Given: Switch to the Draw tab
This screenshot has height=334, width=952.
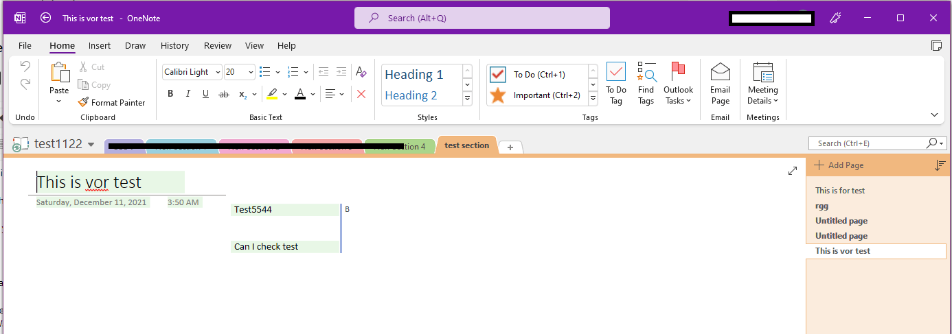Looking at the screenshot, I should [x=135, y=45].
